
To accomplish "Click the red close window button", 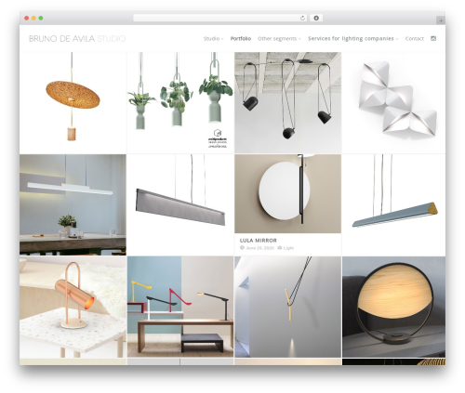I will point(27,18).
